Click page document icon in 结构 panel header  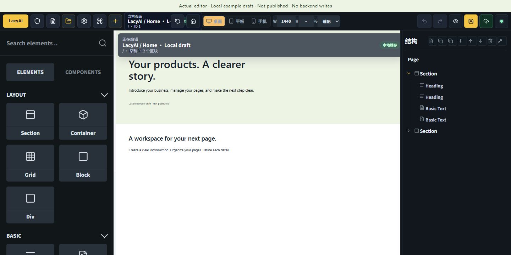[431, 41]
